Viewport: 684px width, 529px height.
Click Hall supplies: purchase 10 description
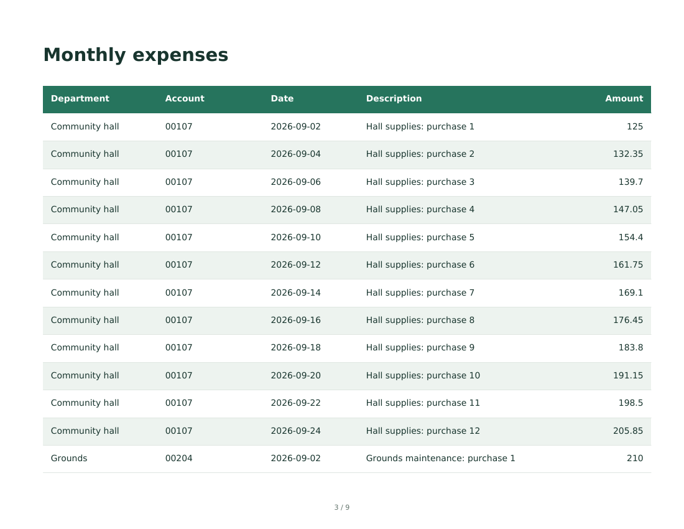click(423, 376)
